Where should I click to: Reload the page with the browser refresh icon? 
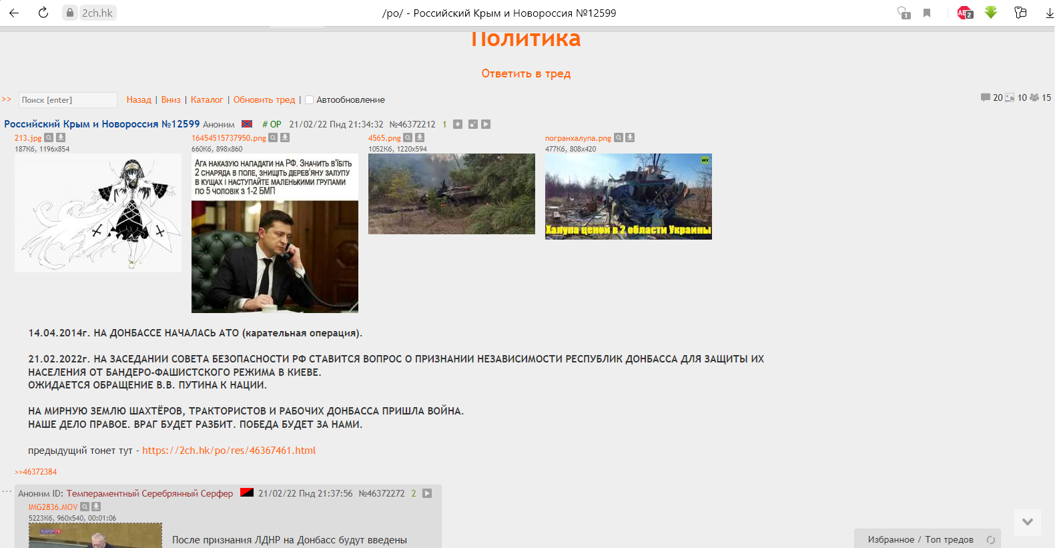click(43, 13)
